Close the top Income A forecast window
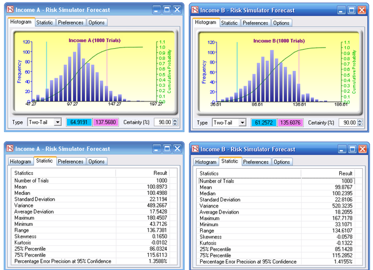This screenshot has height=270, width=373. pos(177,10)
